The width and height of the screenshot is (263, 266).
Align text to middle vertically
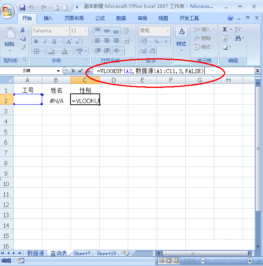(x=107, y=31)
